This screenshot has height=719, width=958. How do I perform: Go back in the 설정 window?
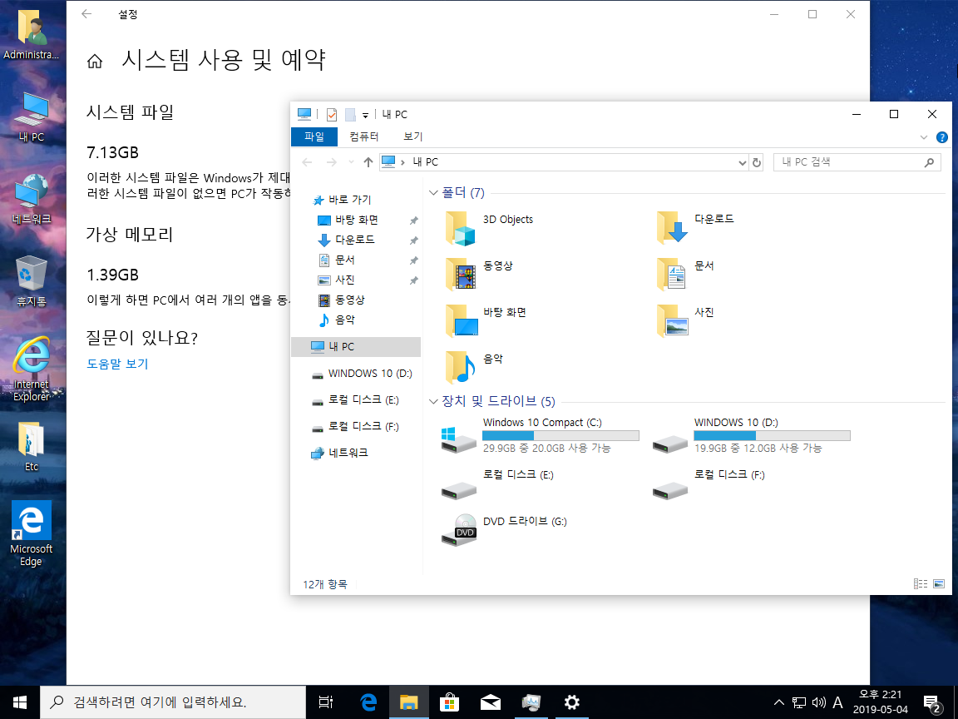pos(86,14)
